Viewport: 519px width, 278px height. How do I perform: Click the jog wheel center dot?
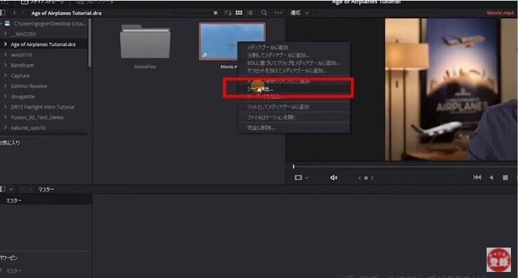(366, 178)
